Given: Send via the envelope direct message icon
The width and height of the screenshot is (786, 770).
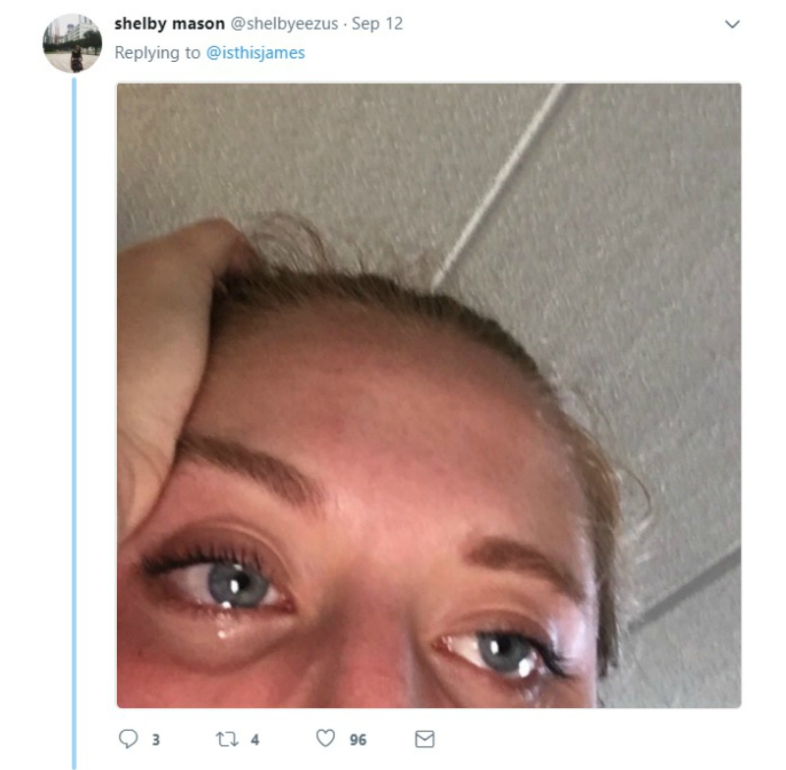Looking at the screenshot, I should [x=424, y=740].
